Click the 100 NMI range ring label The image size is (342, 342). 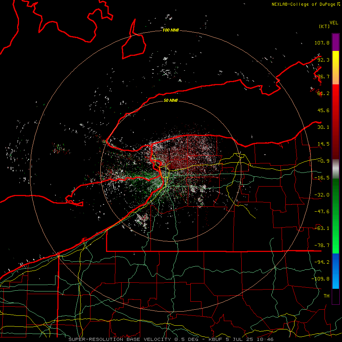[171, 30]
